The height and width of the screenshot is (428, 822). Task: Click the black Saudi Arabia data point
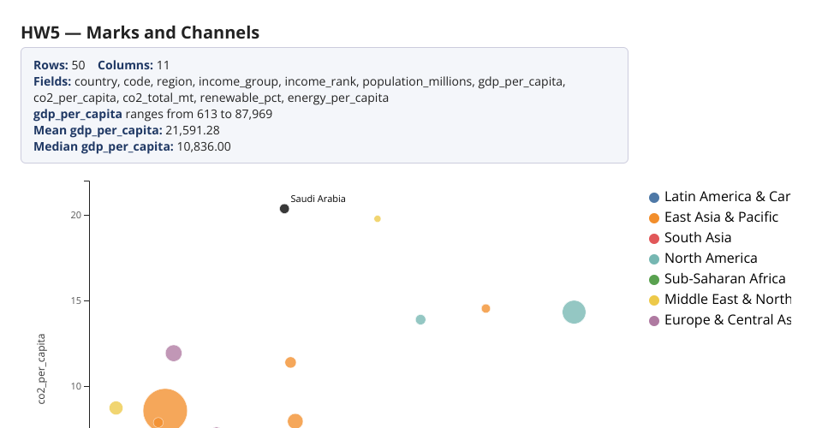284,209
